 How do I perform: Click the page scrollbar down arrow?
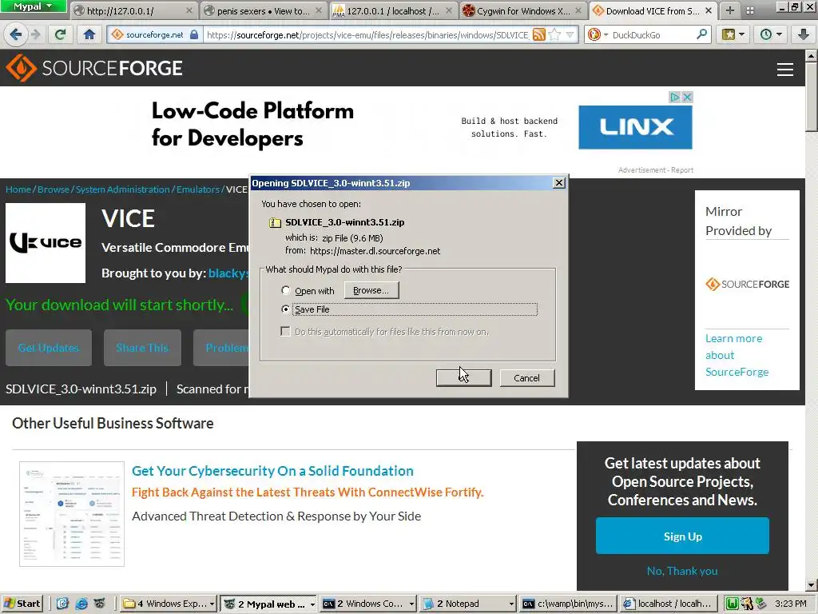point(812,584)
